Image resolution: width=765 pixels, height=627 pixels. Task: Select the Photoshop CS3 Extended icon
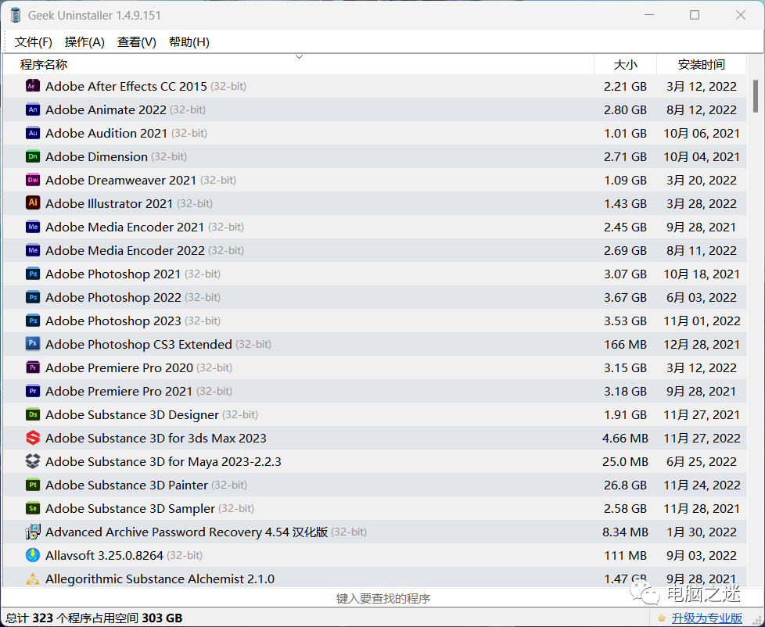point(33,344)
